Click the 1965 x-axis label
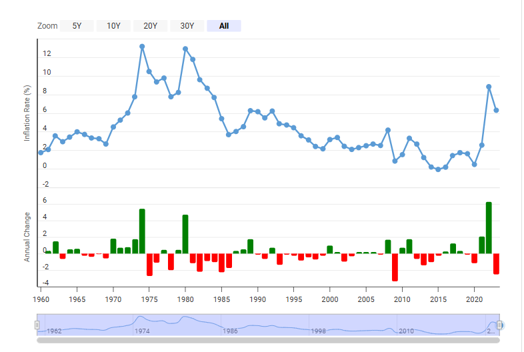 click(x=77, y=299)
